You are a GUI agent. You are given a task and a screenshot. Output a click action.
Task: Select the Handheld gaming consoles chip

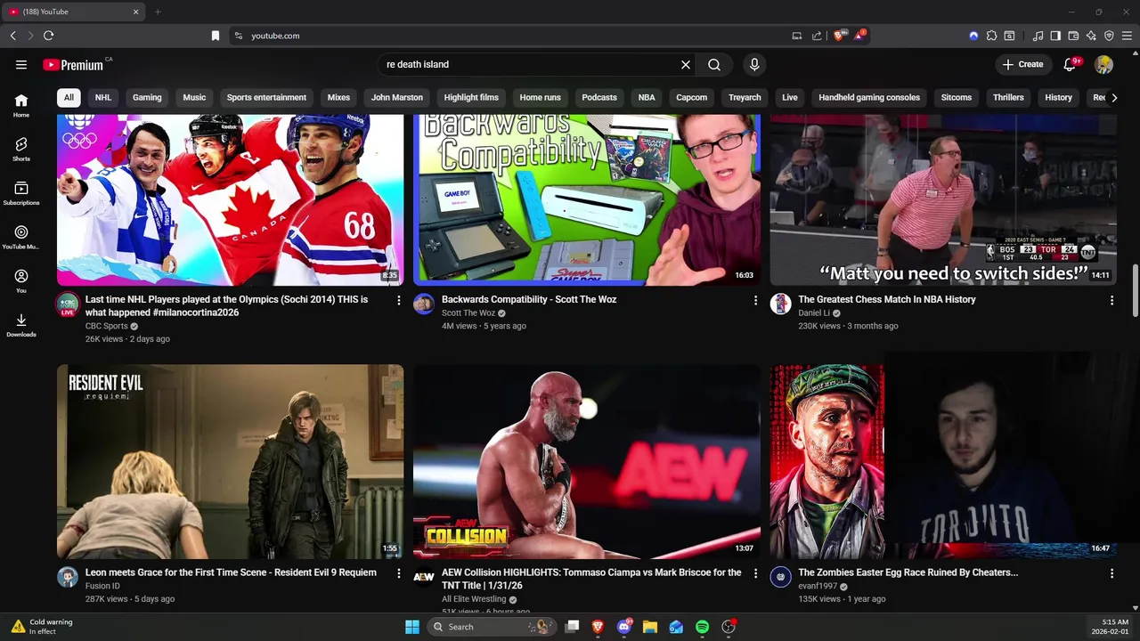(869, 97)
